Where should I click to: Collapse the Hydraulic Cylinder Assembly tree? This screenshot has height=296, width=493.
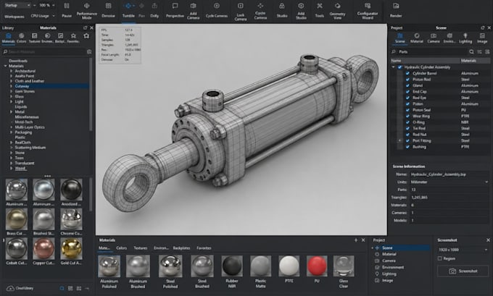pos(394,67)
